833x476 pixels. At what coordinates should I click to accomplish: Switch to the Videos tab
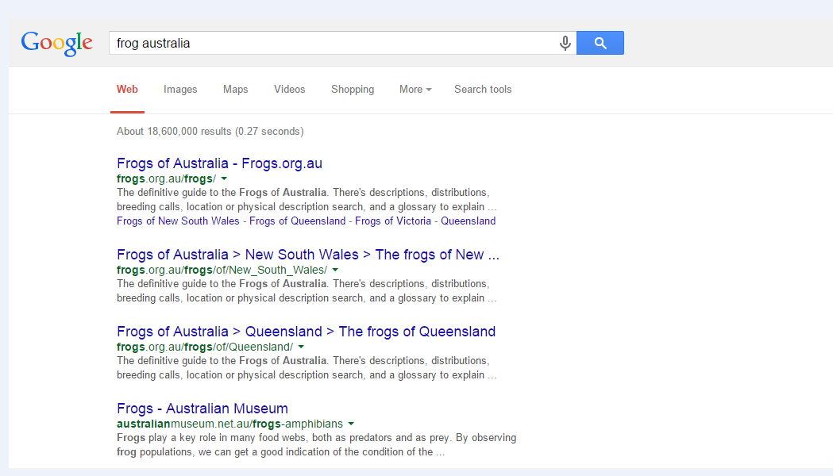click(290, 89)
